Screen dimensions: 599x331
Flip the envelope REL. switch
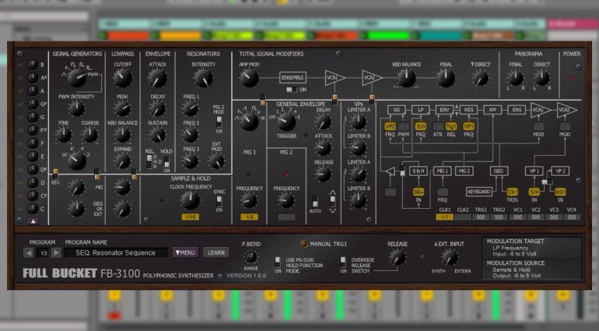tap(149, 161)
